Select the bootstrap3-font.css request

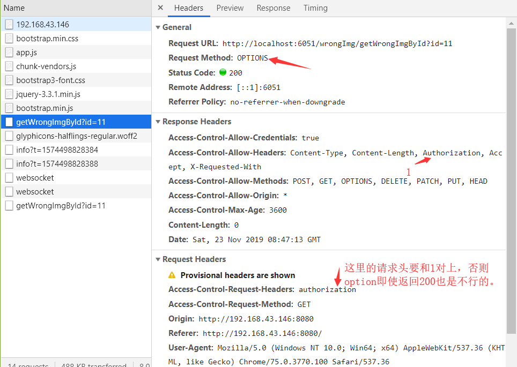[x=50, y=80]
